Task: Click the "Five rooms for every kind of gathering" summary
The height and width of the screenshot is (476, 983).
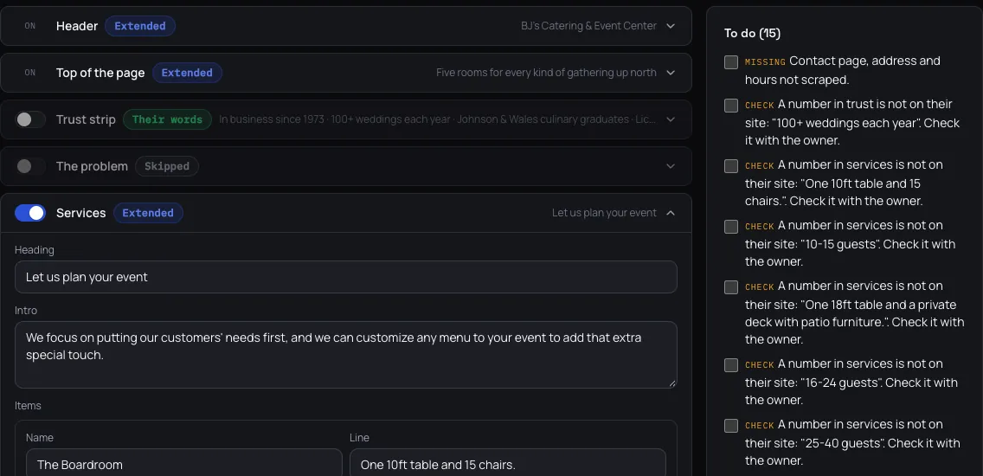Action: tap(546, 73)
